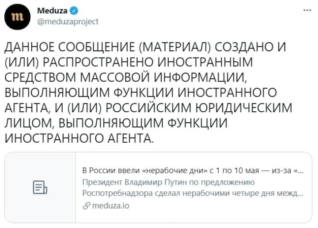Open the @meduzaproject handle

(68, 22)
